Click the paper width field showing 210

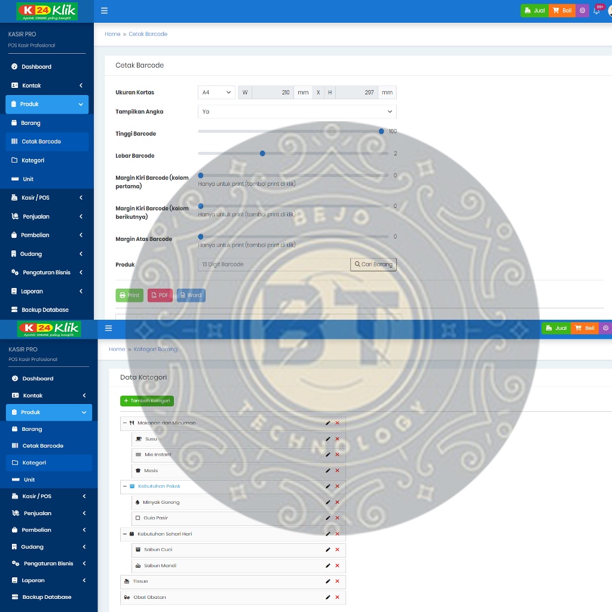(273, 93)
